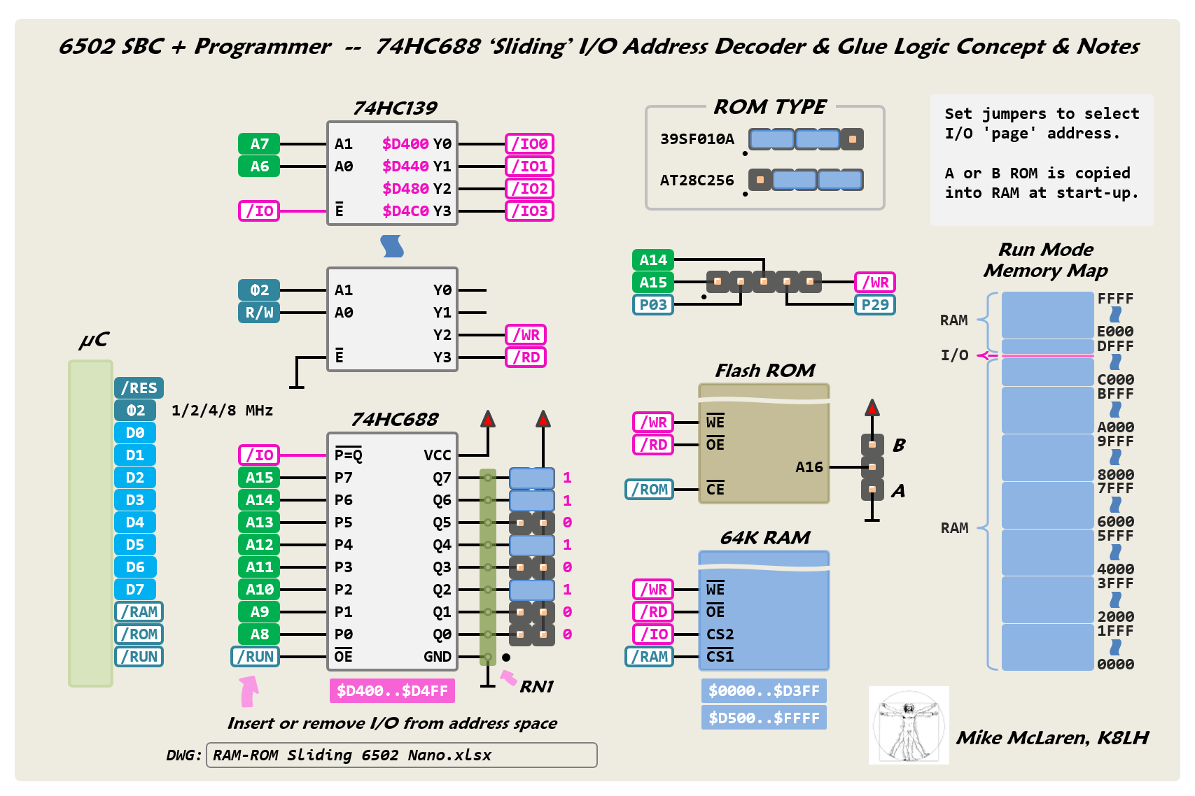Click the Vitruvian Man logo image
This screenshot has width=1195, height=796.
(x=909, y=725)
